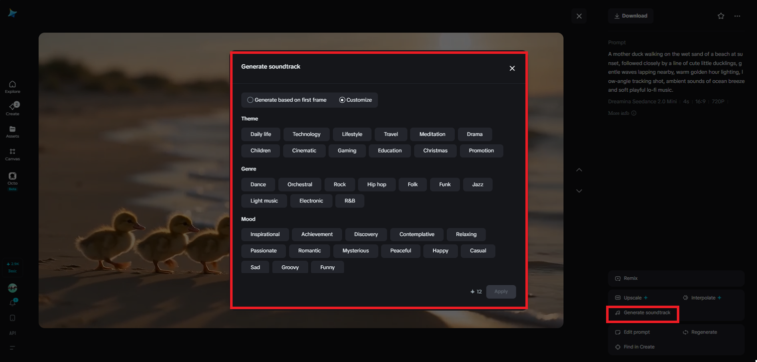Close the video preview with X
Viewport: 757px width, 362px height.
(579, 16)
